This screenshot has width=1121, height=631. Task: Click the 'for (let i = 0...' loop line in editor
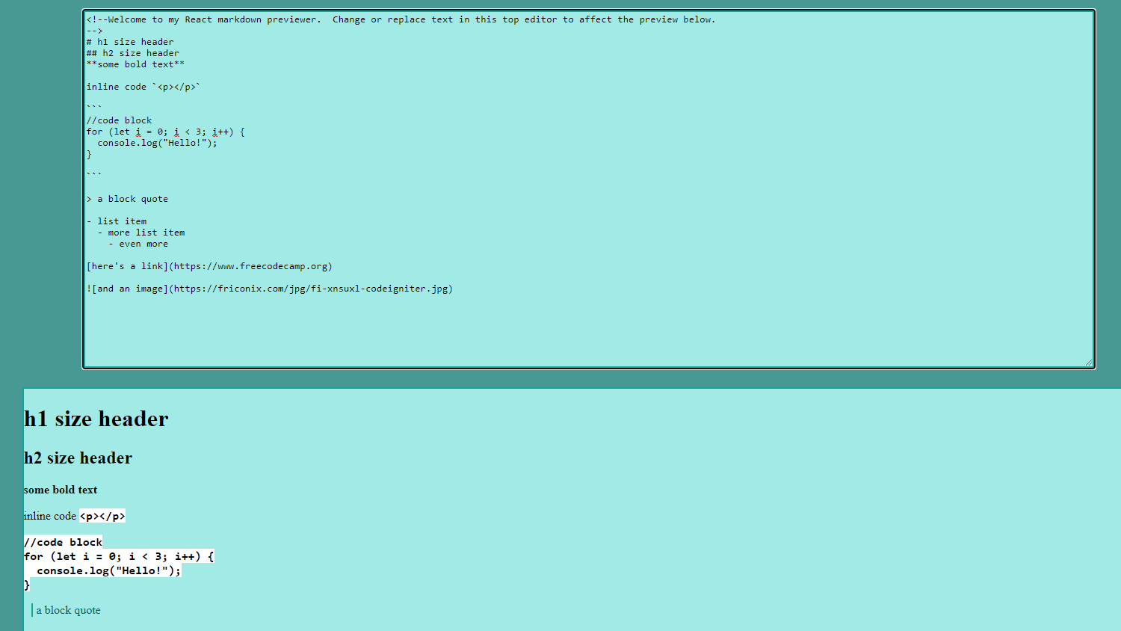pyautogui.click(x=164, y=131)
